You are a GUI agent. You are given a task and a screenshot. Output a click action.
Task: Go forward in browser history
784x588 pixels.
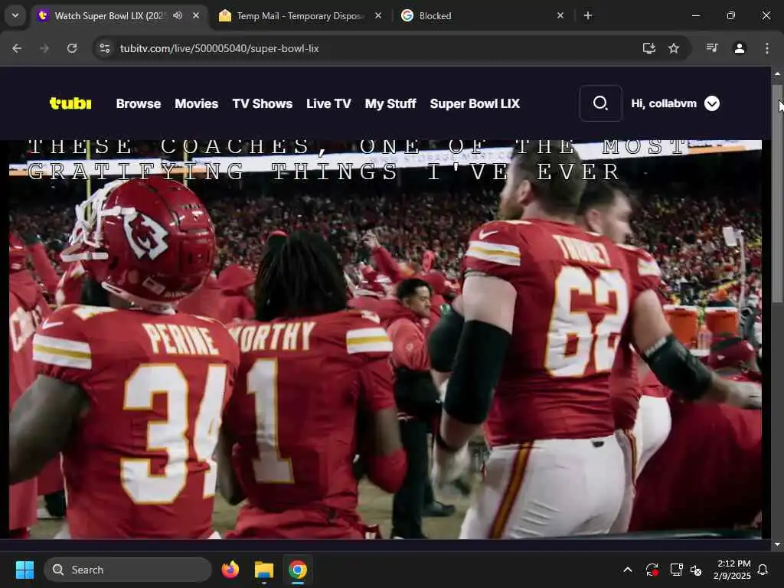44,48
